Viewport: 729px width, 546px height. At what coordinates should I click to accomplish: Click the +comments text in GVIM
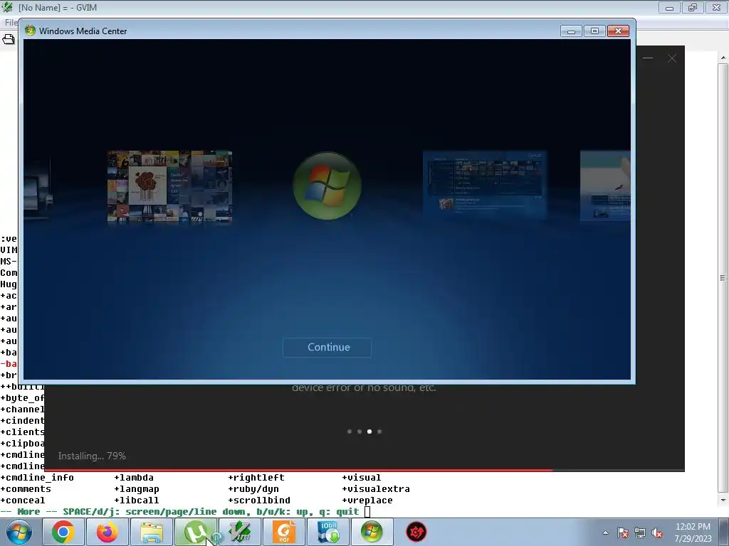click(26, 489)
